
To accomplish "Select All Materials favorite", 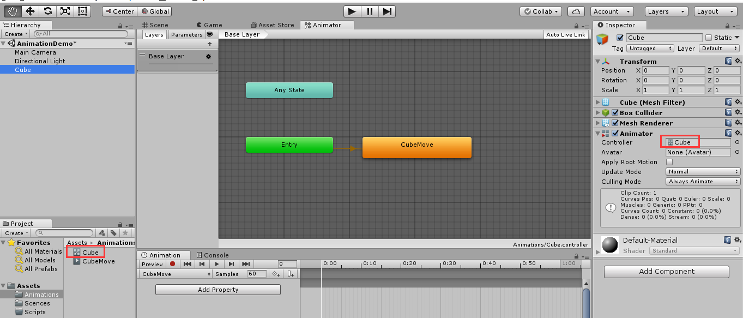I will [38, 251].
